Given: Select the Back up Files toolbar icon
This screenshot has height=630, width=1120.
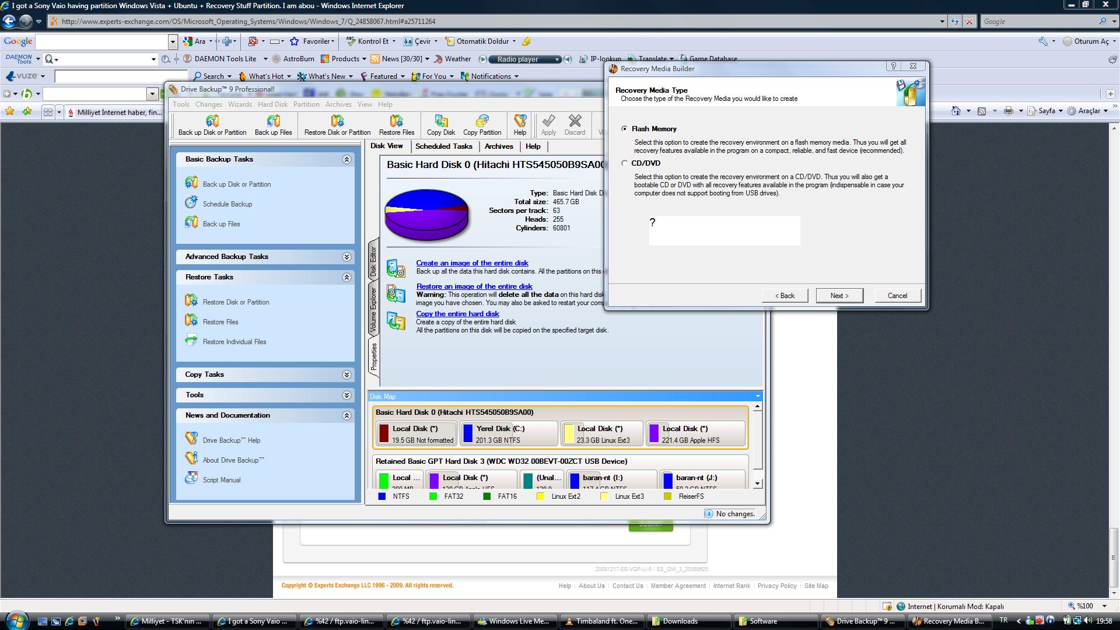Looking at the screenshot, I should [x=274, y=125].
